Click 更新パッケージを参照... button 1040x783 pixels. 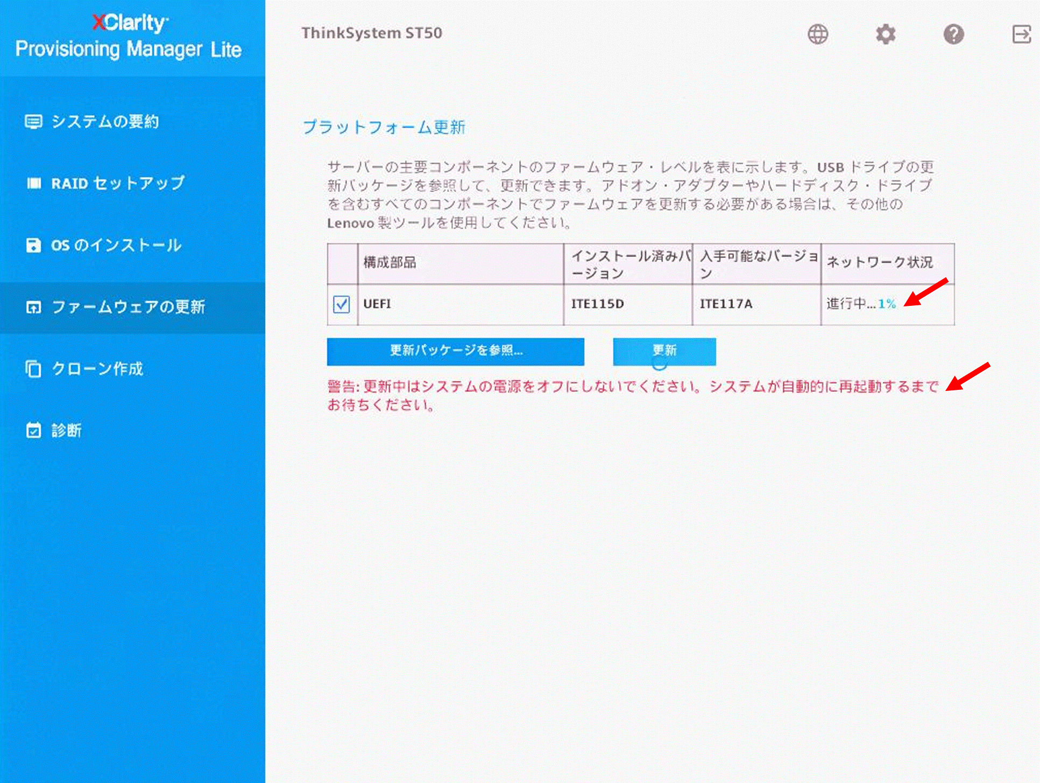455,352
